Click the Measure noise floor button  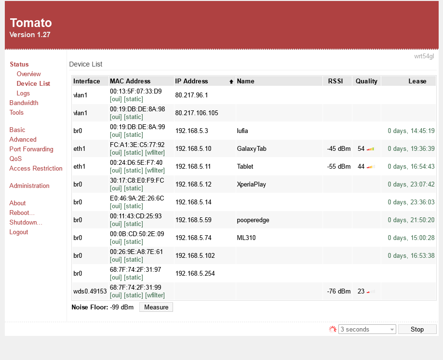click(156, 307)
